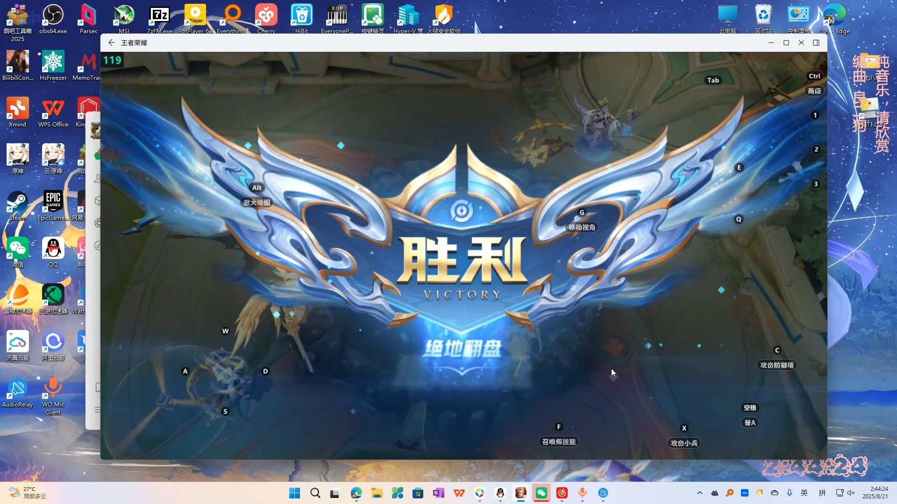Screen dimensions: 897x504
Task: Open the weather widget showing 27°C
Action: (28, 493)
